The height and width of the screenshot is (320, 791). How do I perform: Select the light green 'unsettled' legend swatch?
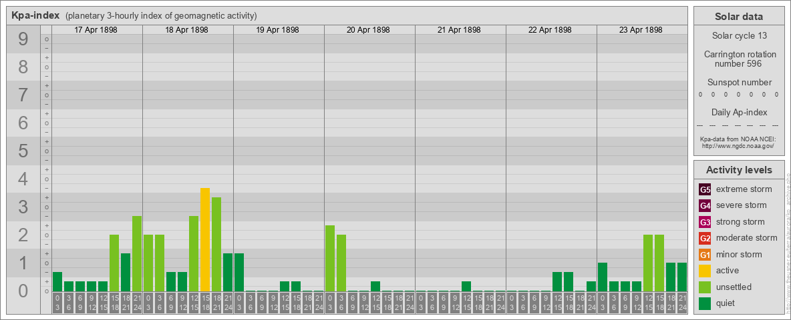pos(705,287)
